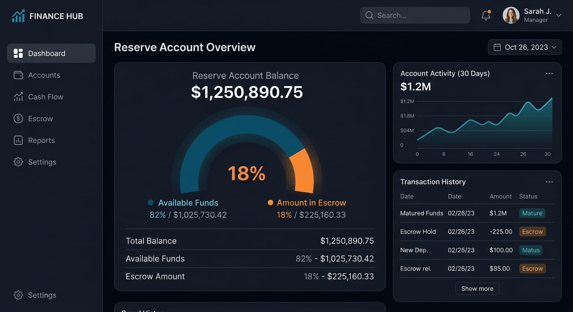Click the FINANCE HUB brand title

[56, 16]
